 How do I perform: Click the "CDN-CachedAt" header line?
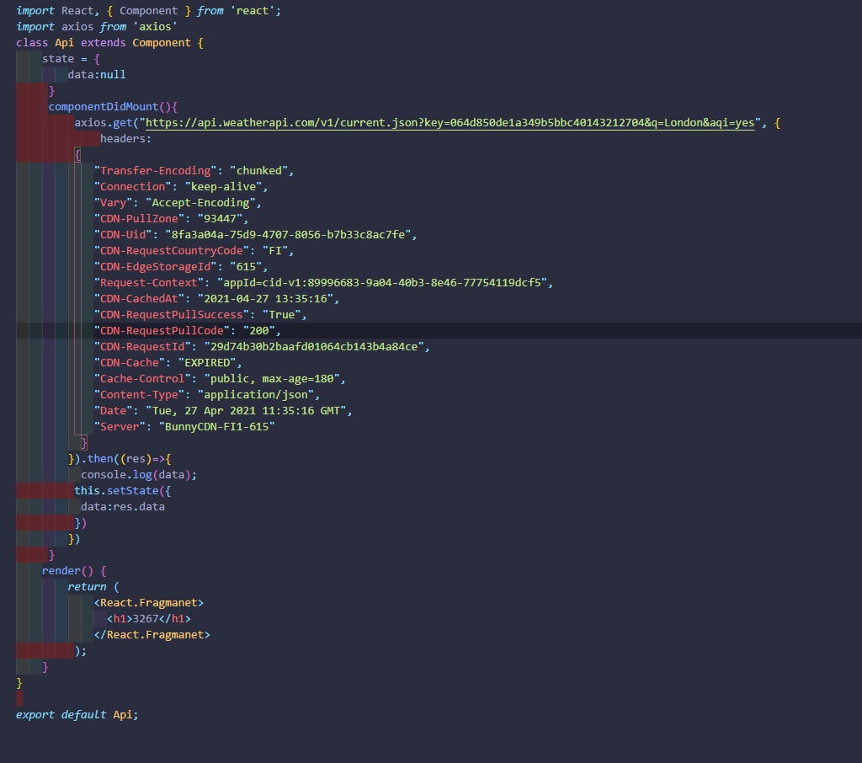click(x=216, y=298)
